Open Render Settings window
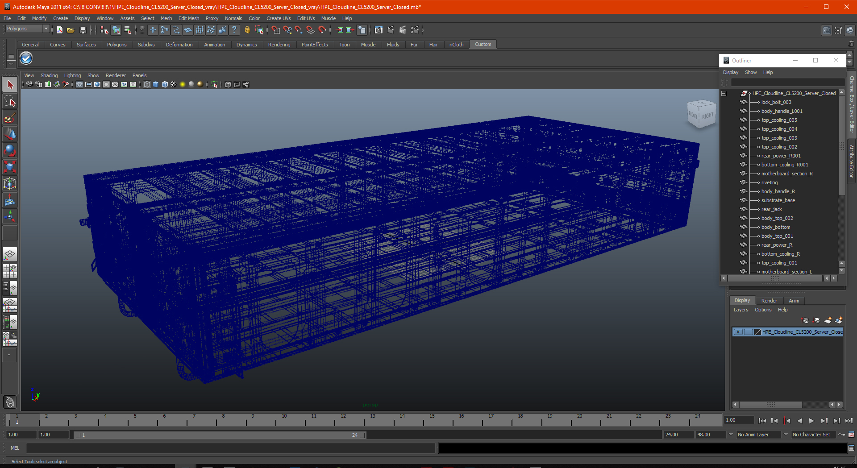The width and height of the screenshot is (857, 468). [x=415, y=30]
